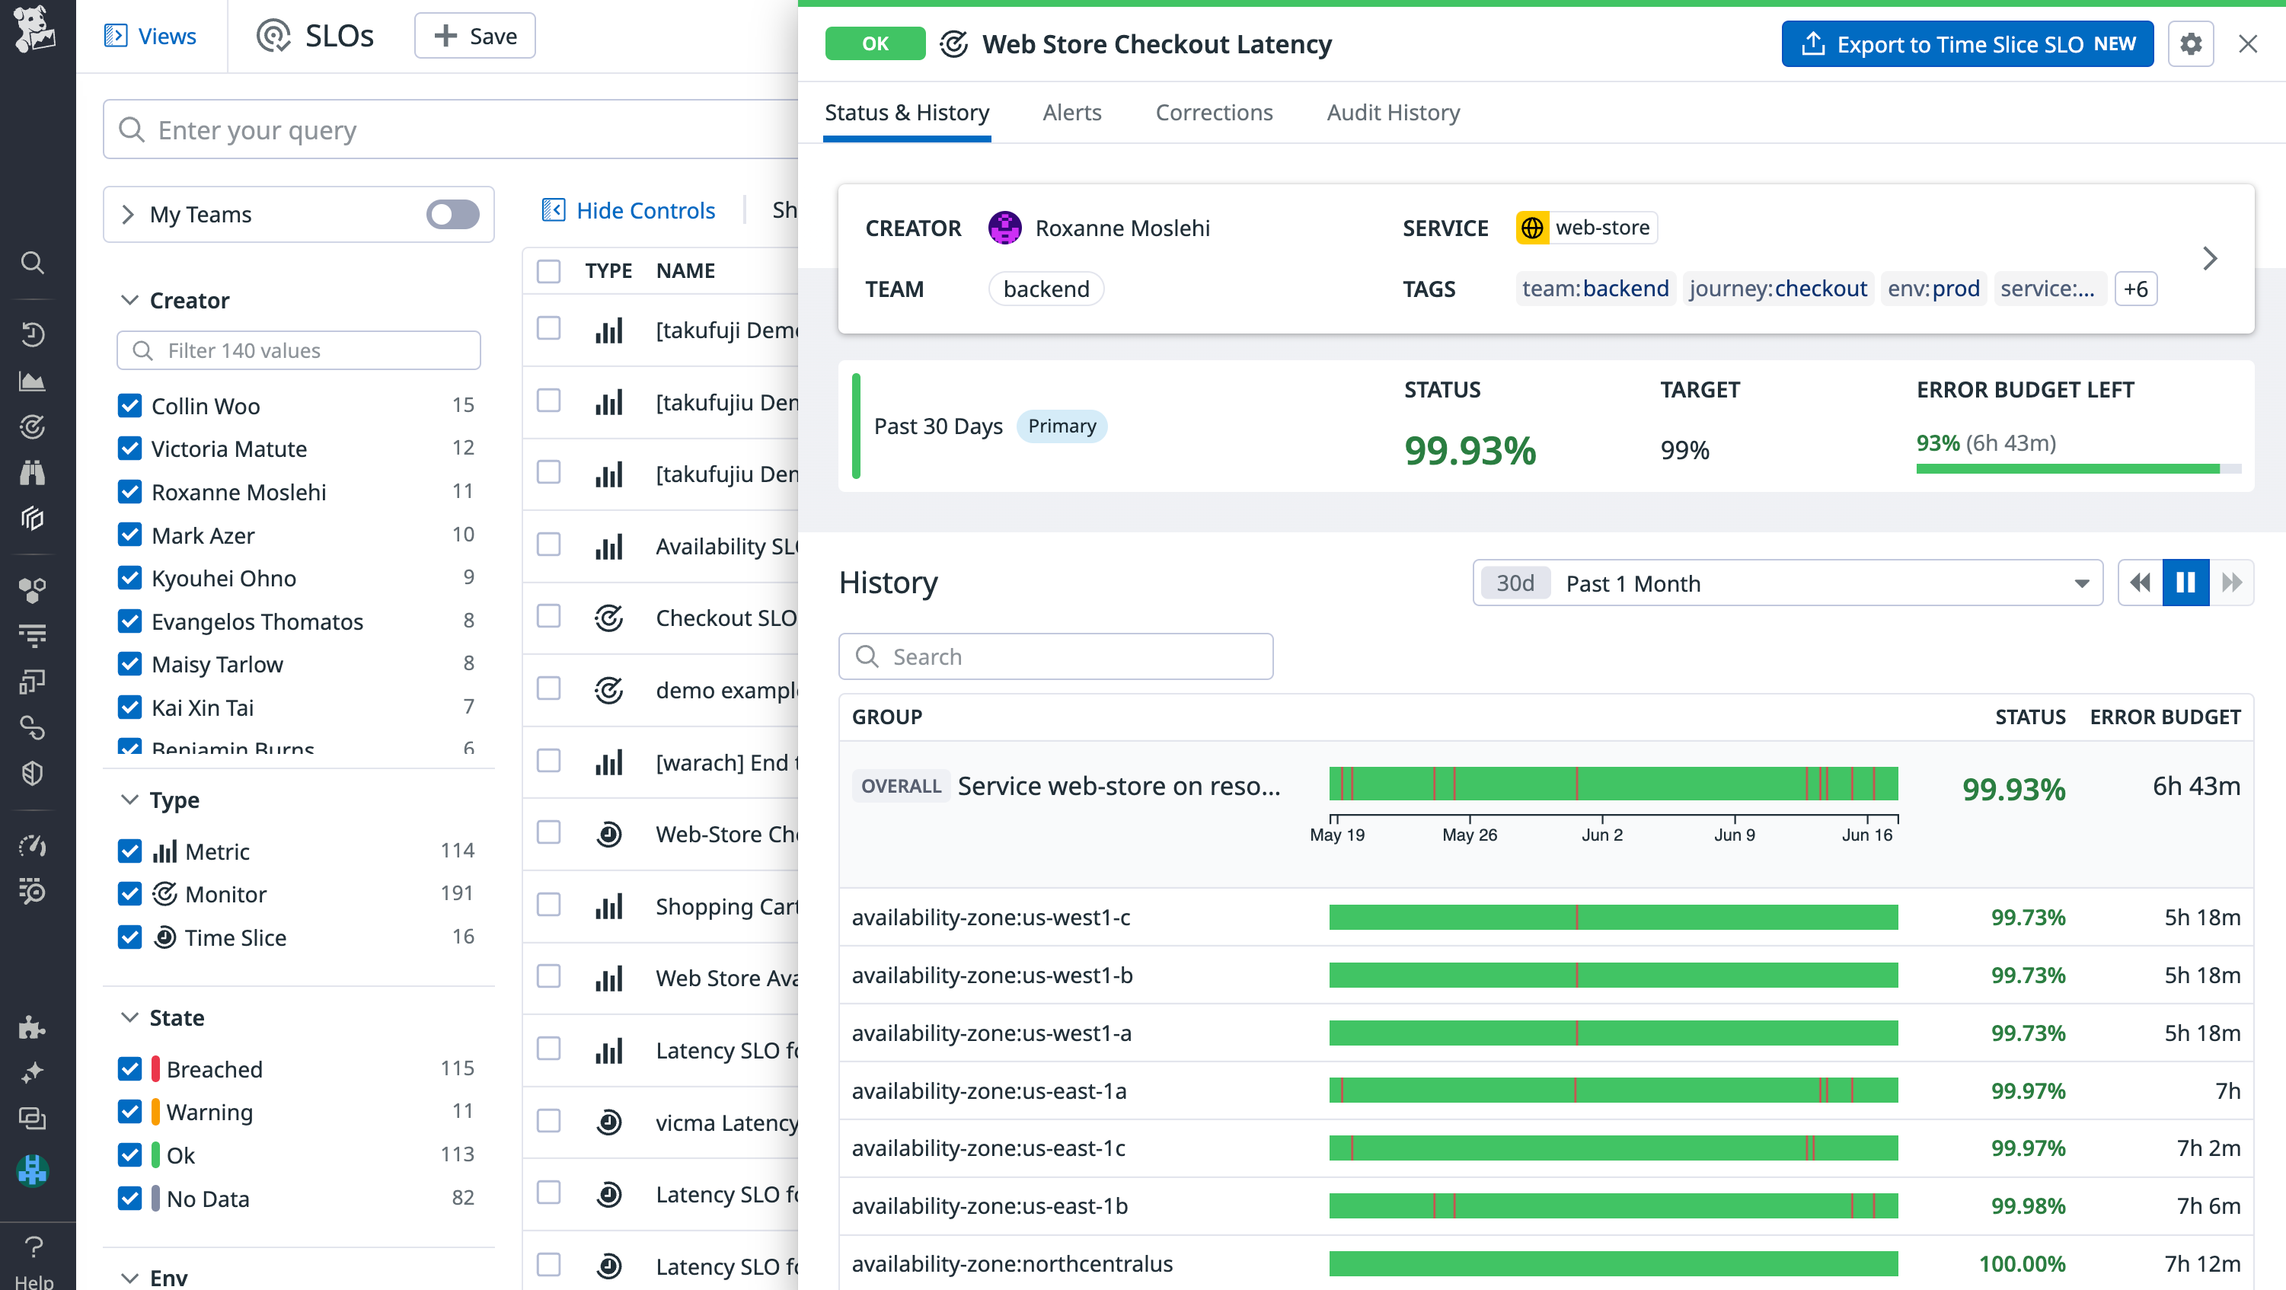Toggle the My Teams switch
2286x1290 pixels.
point(452,214)
